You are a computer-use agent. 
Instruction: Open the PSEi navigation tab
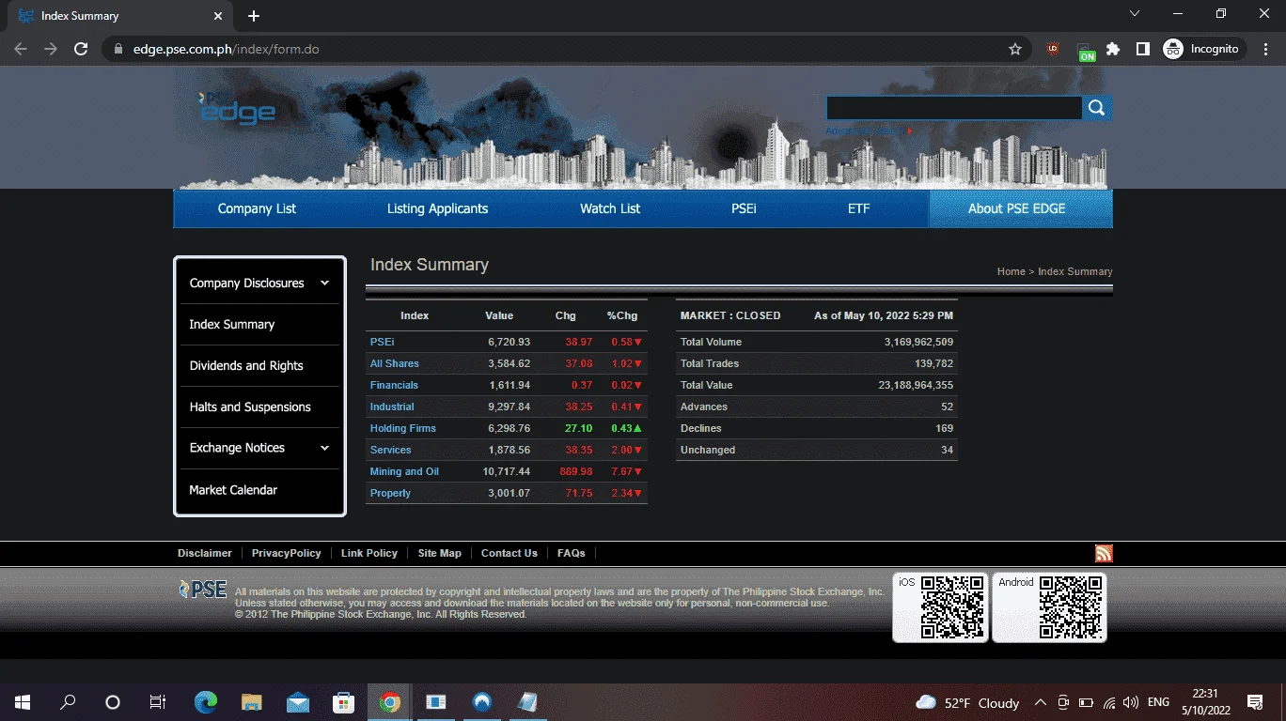click(744, 208)
